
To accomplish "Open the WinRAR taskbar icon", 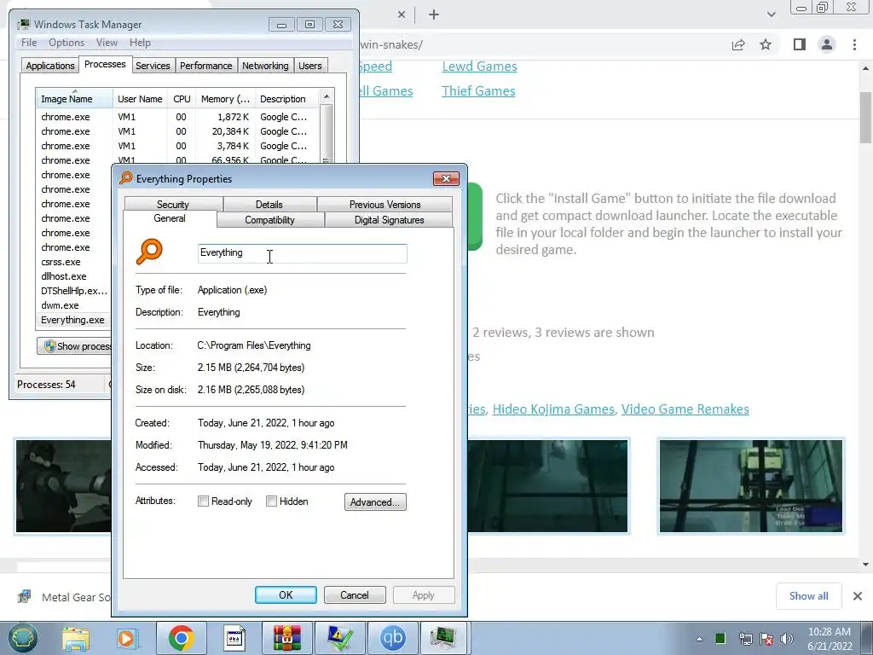I will click(286, 638).
